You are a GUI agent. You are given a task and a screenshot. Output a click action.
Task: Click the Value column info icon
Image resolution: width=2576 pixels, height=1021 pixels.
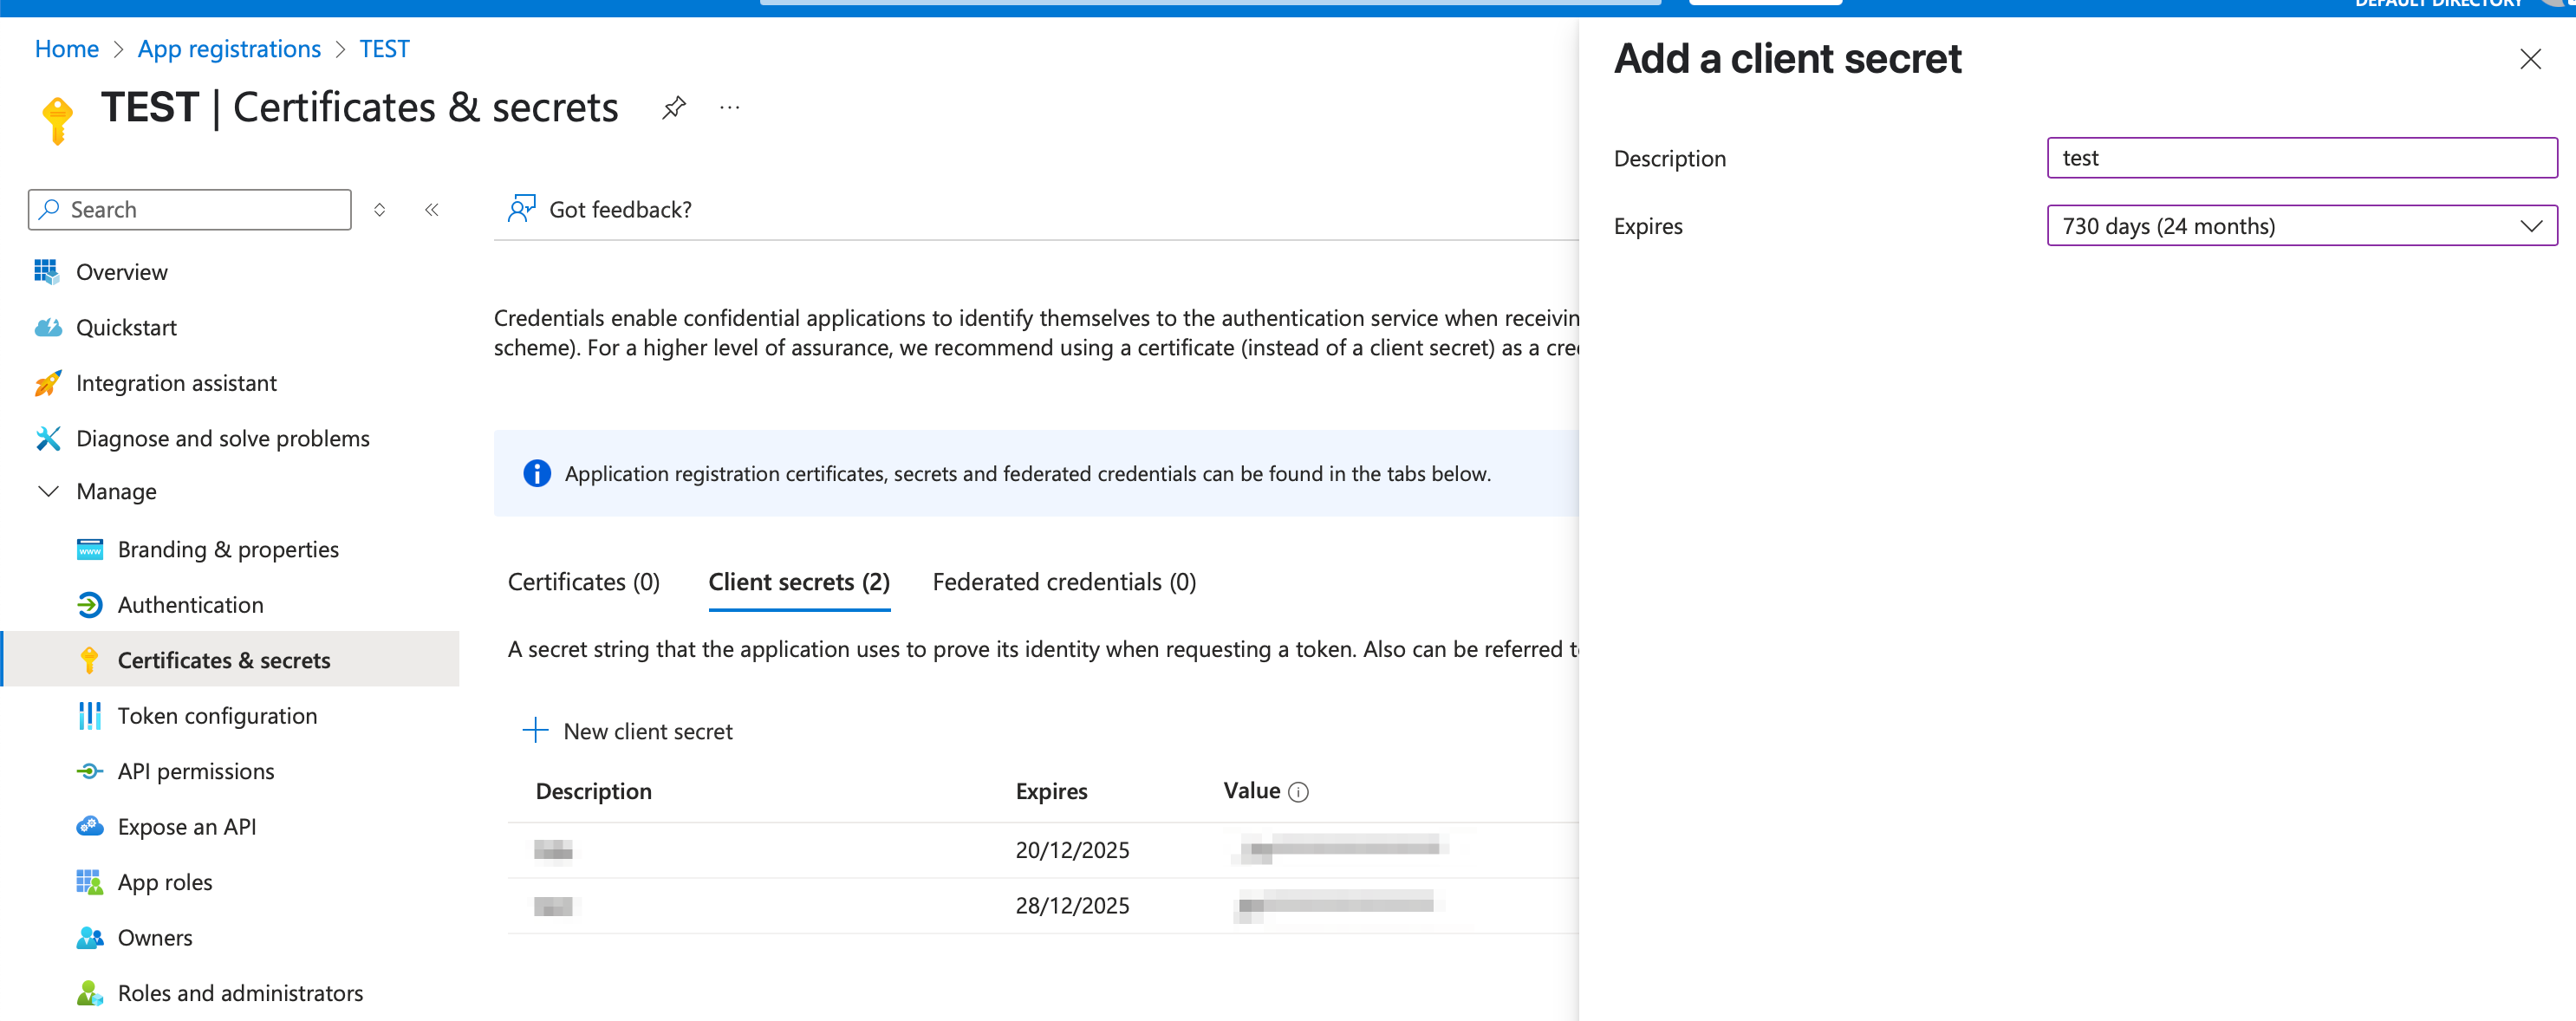[1298, 792]
